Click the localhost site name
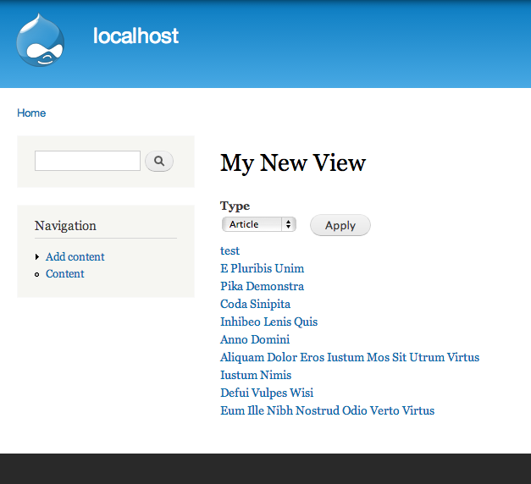531x484 pixels. [136, 36]
